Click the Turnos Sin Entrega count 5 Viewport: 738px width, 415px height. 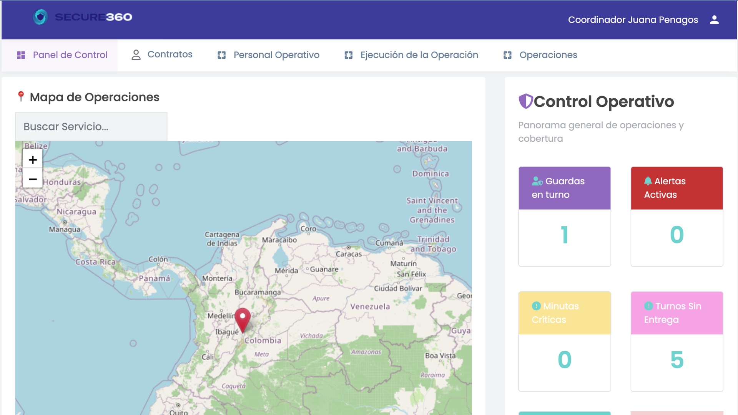coord(677,360)
